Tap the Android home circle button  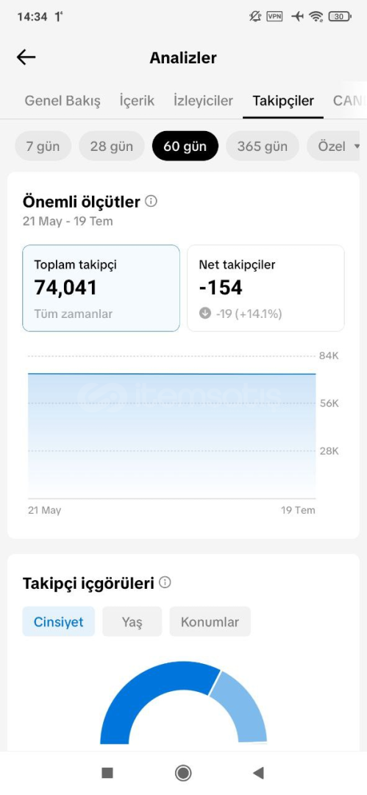(x=183, y=773)
